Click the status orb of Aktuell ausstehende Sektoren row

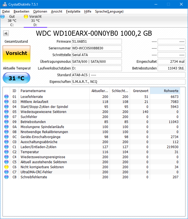coord(6,162)
